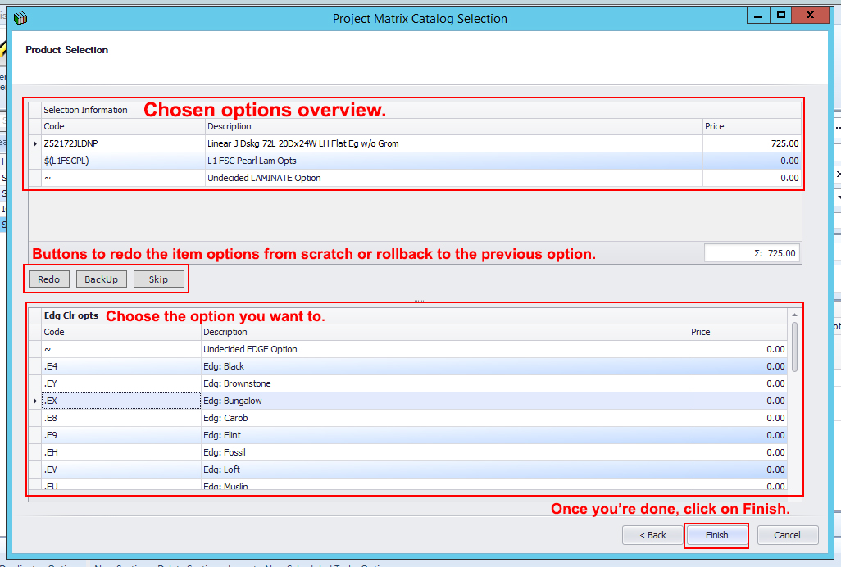Viewport: 841px width, 567px height.
Task: Click the Price column header in options list
Action: [738, 332]
